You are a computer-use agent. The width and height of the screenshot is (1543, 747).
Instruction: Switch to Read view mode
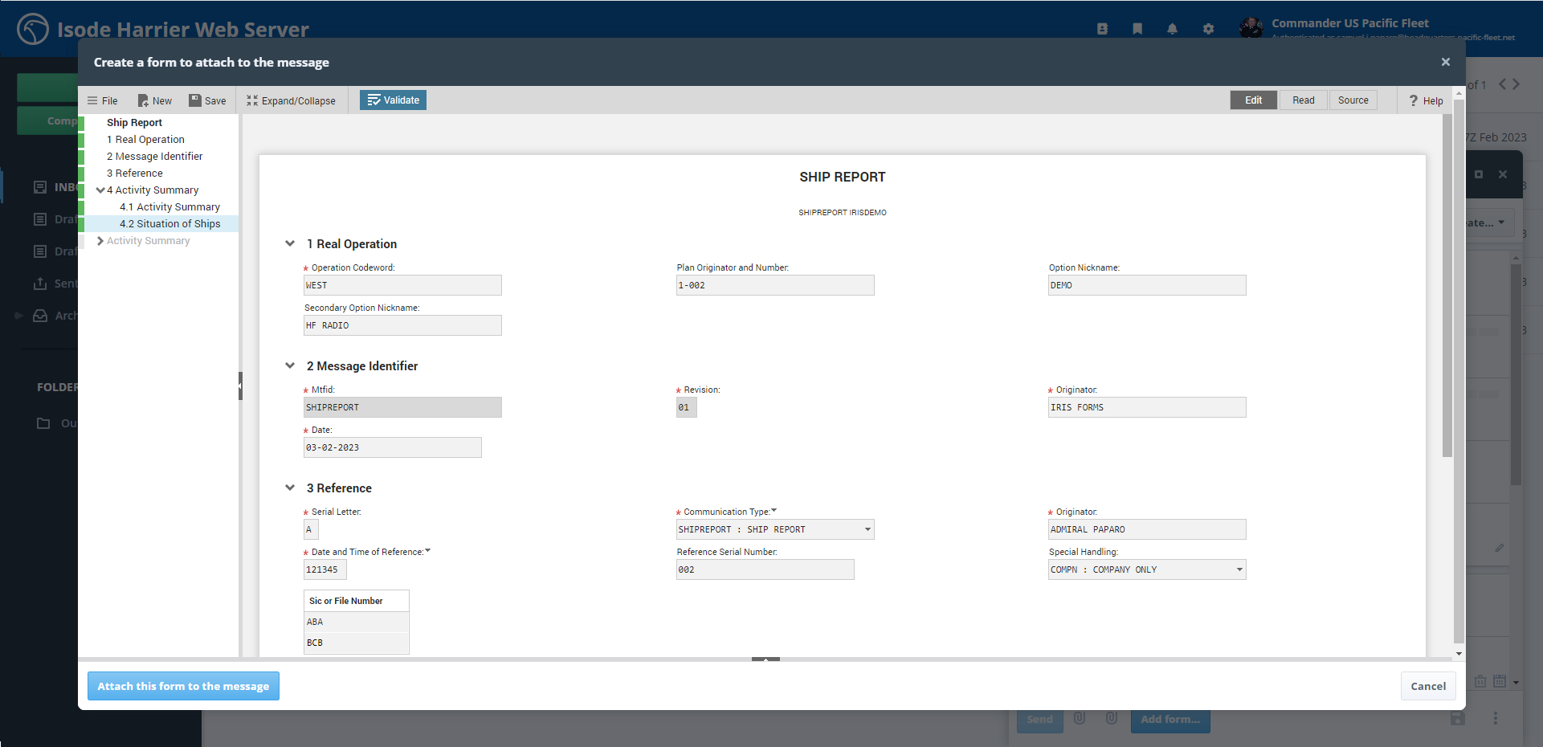(1303, 100)
